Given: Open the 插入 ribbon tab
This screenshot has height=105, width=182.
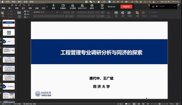Looking at the screenshot, I should coord(10,8).
